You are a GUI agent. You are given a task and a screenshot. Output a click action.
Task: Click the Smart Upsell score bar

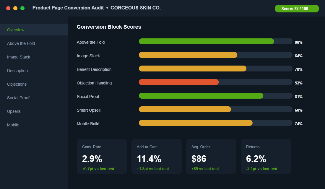(185, 109)
